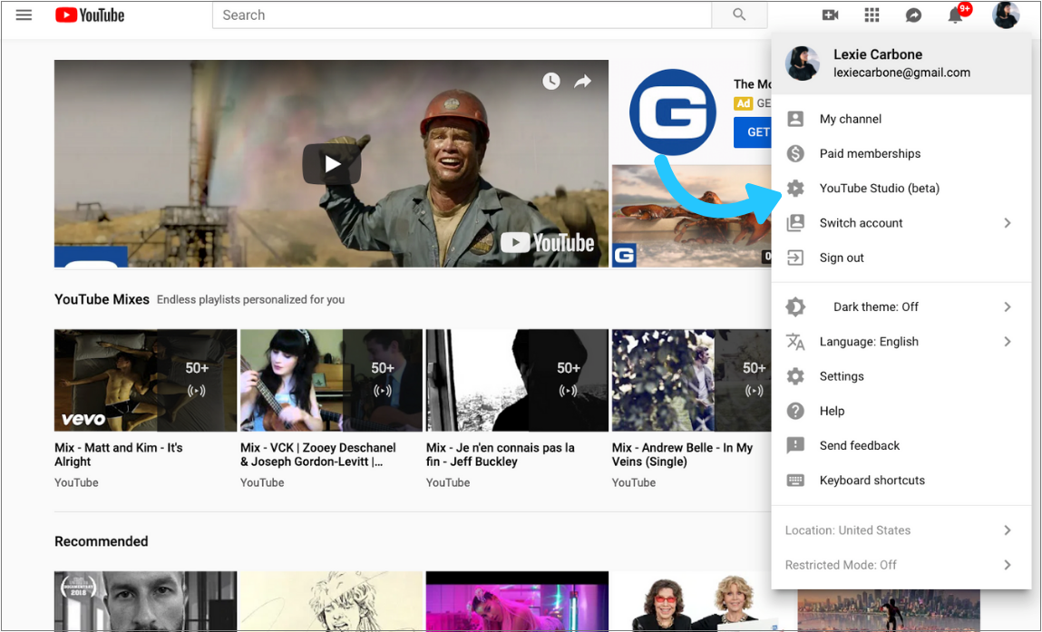Click the Settings gear icon
The width and height of the screenshot is (1042, 632).
(795, 376)
